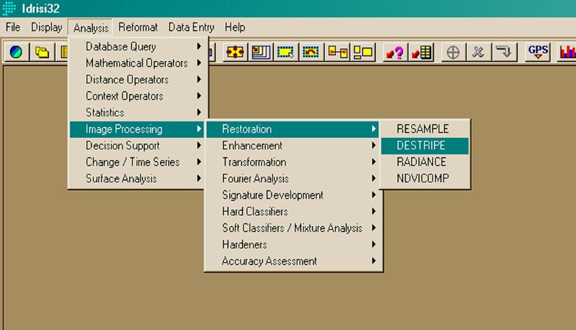The width and height of the screenshot is (576, 330).
Task: Expand the Statistics submenu
Action: click(137, 112)
